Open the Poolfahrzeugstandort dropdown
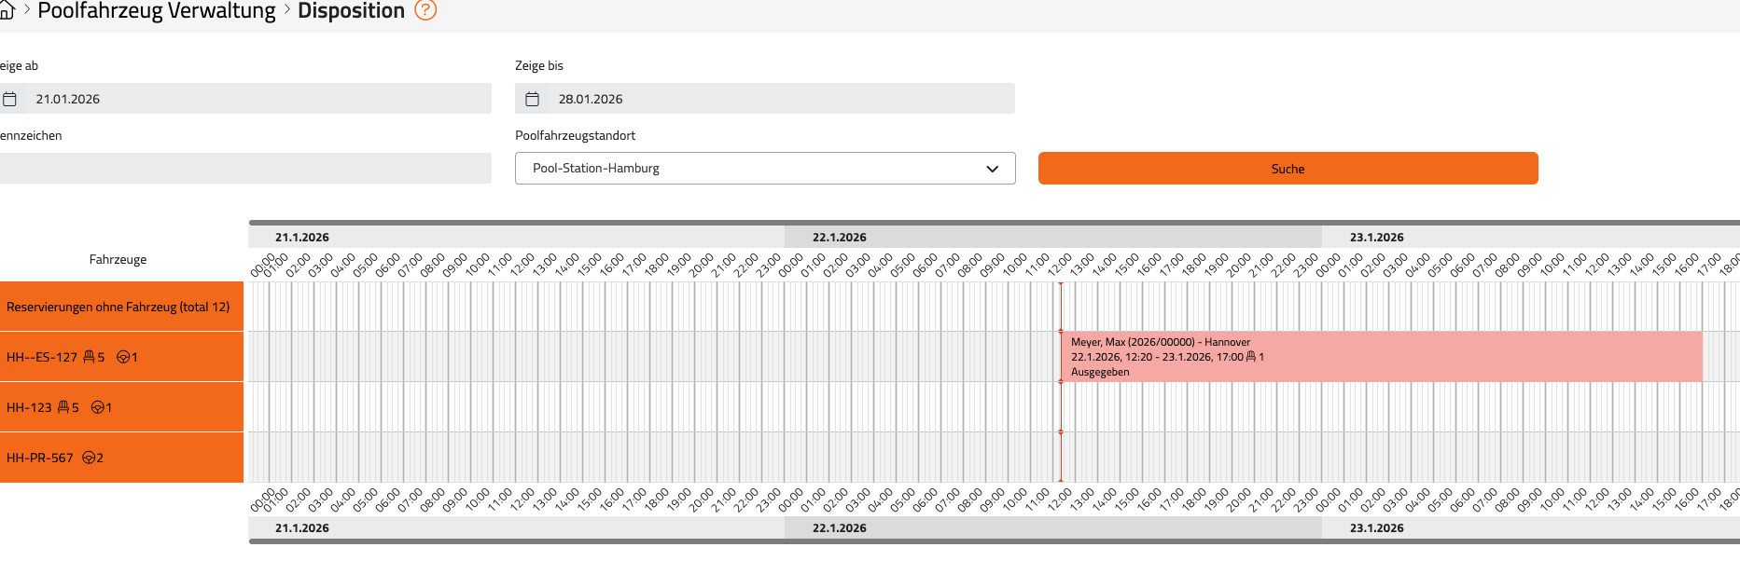Screen dimensions: 1740x561 pyautogui.click(x=764, y=169)
